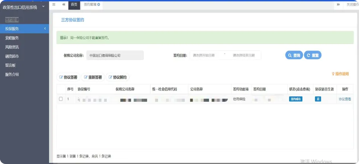This screenshot has width=359, height=164.
Task: Open the 操作说明 help link
Action: click(340, 74)
